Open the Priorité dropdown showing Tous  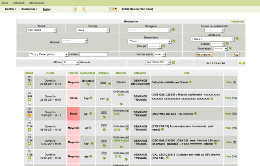(93, 30)
